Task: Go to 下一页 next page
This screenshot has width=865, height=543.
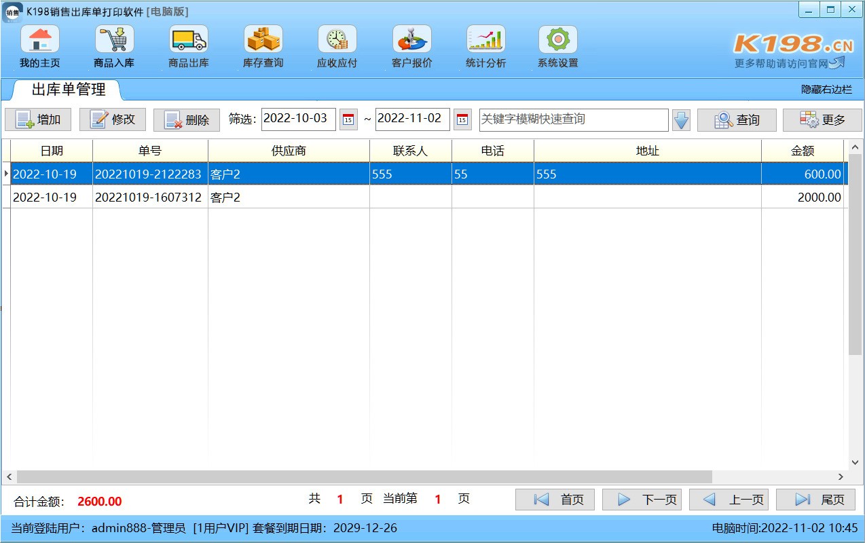Action: click(642, 500)
